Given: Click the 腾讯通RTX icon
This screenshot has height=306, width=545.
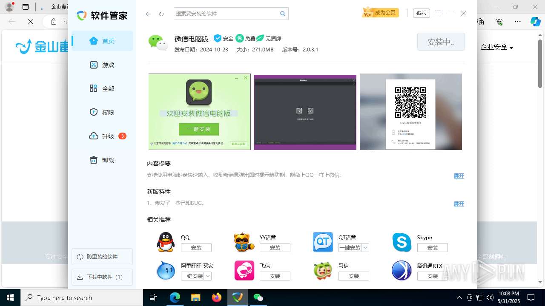Looking at the screenshot, I should tap(402, 270).
